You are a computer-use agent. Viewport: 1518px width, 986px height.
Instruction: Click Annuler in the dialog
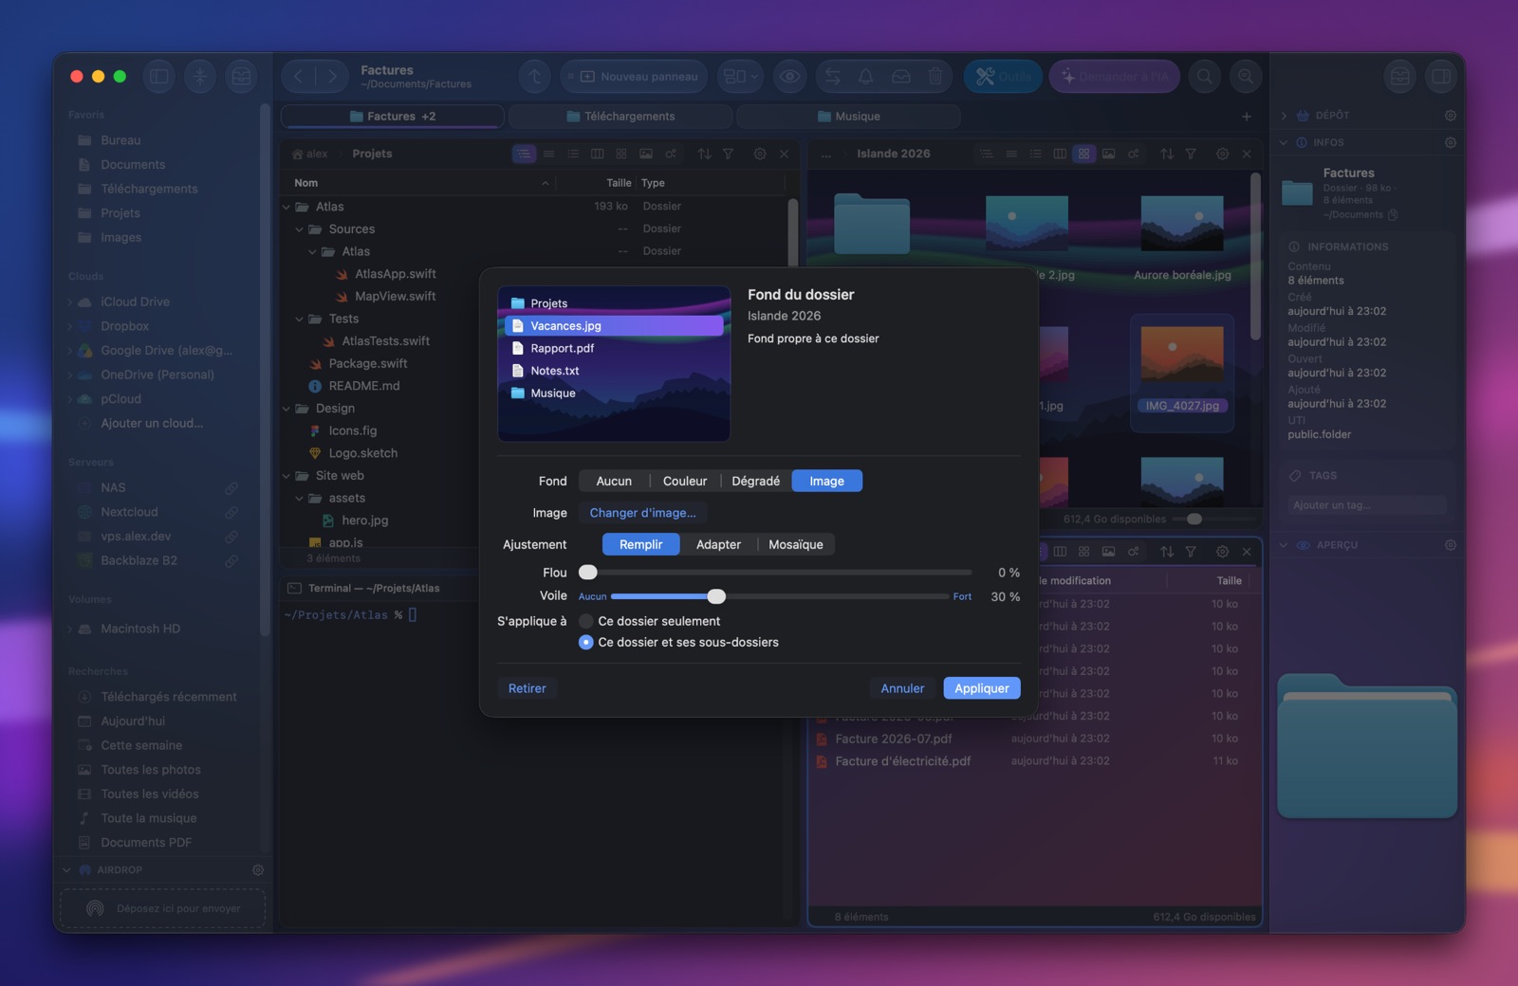click(x=902, y=688)
